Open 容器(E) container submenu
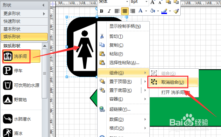This screenshot has height=137, width=221. pos(123,99)
